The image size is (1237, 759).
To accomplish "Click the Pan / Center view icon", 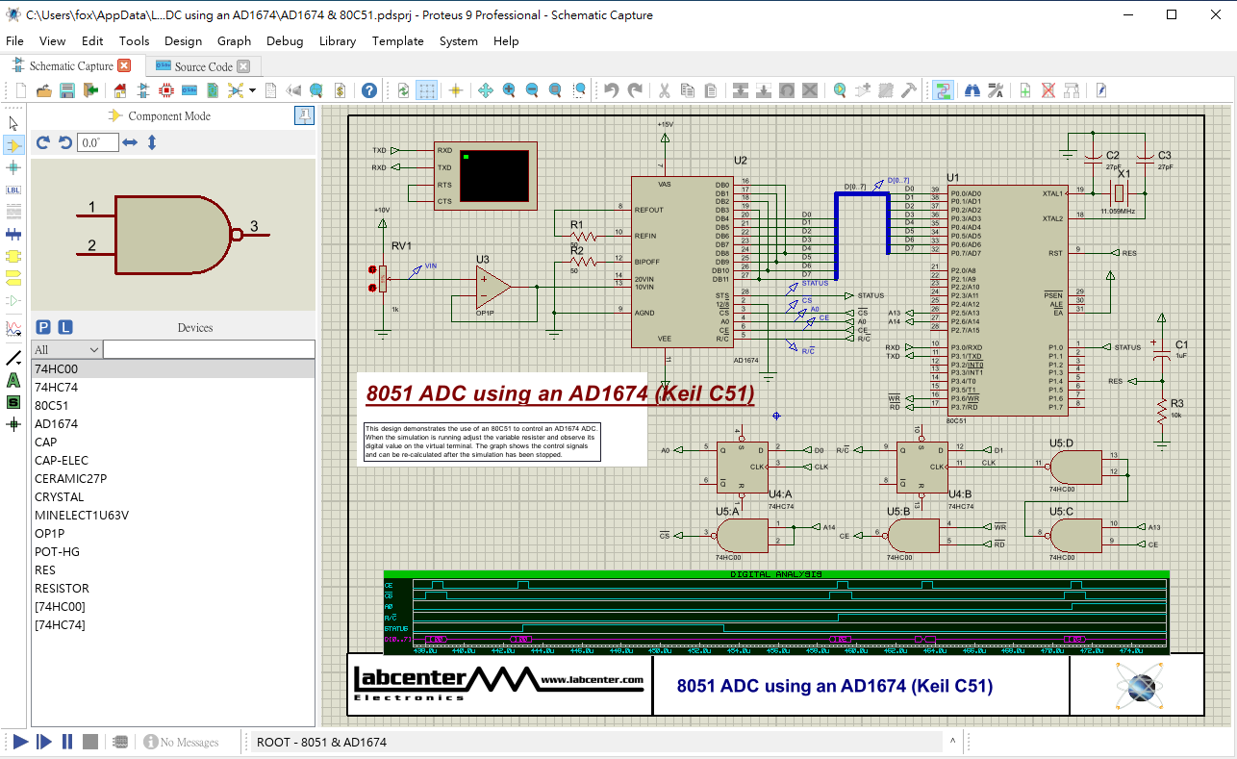I will (x=485, y=90).
